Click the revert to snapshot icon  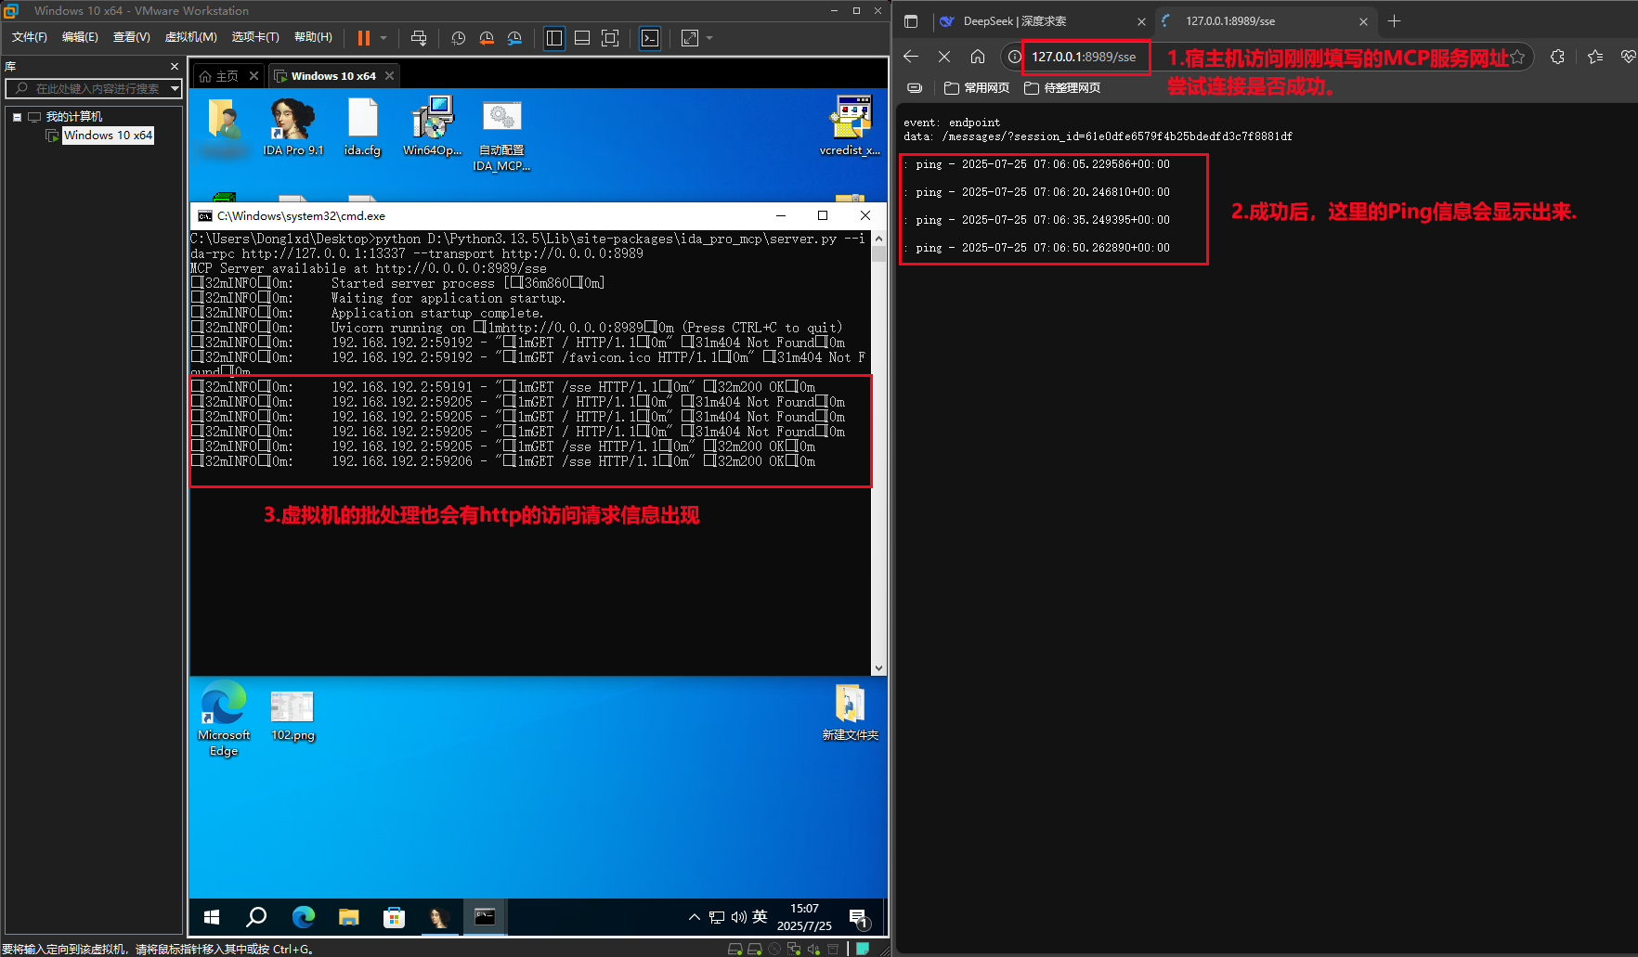click(x=487, y=38)
